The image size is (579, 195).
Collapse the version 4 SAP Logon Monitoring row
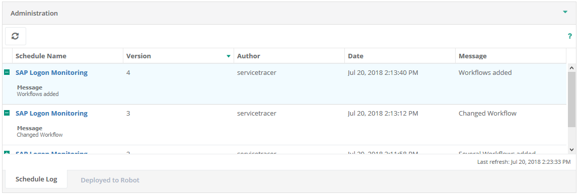point(7,72)
